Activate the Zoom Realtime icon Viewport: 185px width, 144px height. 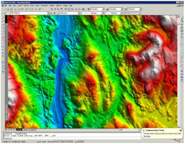pos(55,9)
